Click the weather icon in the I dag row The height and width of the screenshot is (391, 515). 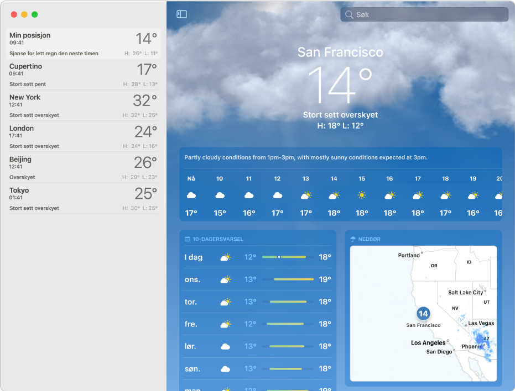(x=226, y=257)
